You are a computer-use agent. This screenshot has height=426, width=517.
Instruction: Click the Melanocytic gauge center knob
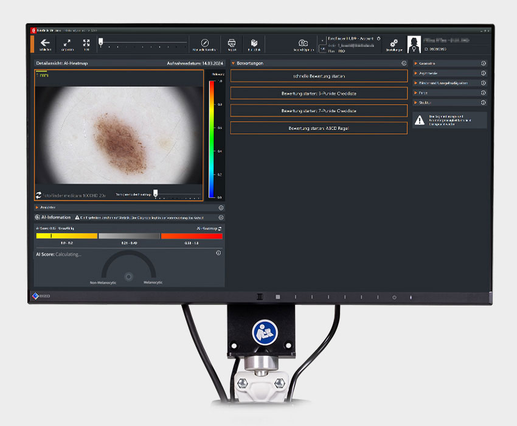point(128,276)
